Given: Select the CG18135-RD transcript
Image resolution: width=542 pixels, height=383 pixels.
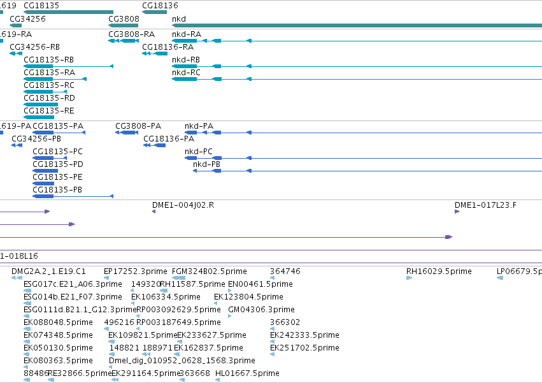Looking at the screenshot, I should click(41, 105).
